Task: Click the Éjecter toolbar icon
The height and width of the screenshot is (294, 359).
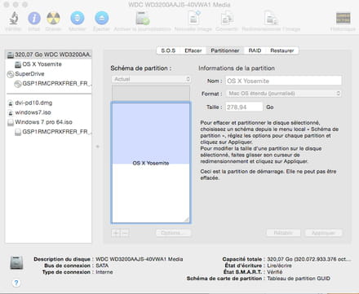Action: (x=102, y=18)
